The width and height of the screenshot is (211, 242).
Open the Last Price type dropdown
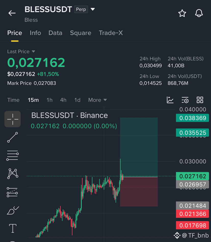33,51
